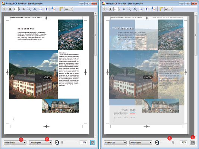Open the mm units dropdown in right window

(x=168, y=9)
